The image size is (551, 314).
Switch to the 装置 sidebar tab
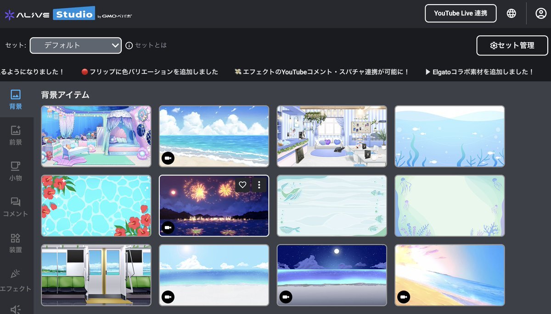click(x=16, y=243)
